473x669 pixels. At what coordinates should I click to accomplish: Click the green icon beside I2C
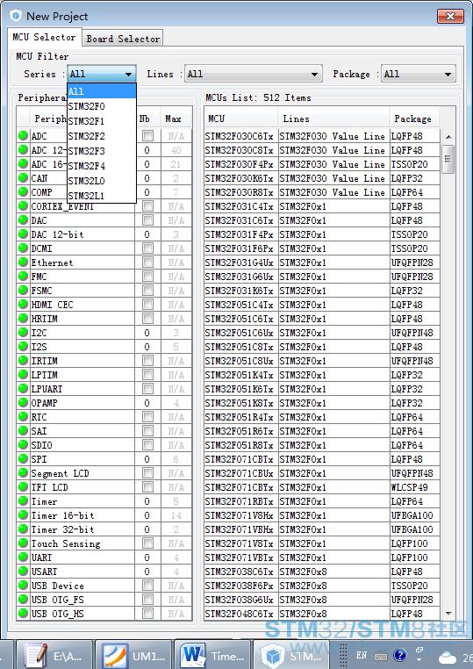tap(23, 333)
